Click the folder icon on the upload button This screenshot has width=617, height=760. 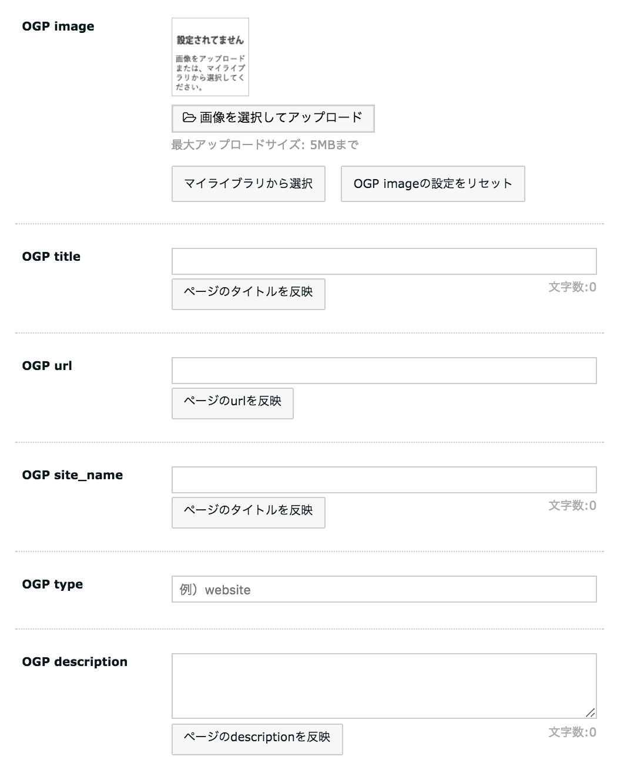coord(189,118)
